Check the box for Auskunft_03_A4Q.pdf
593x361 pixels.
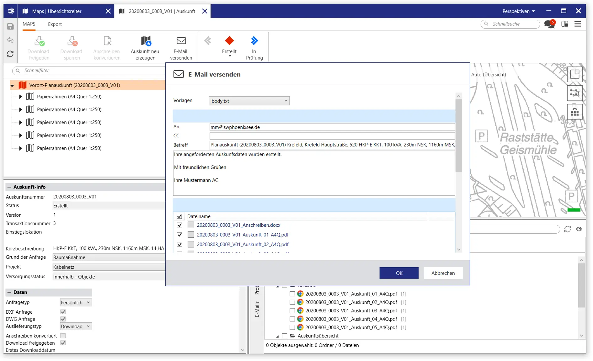coord(292,311)
